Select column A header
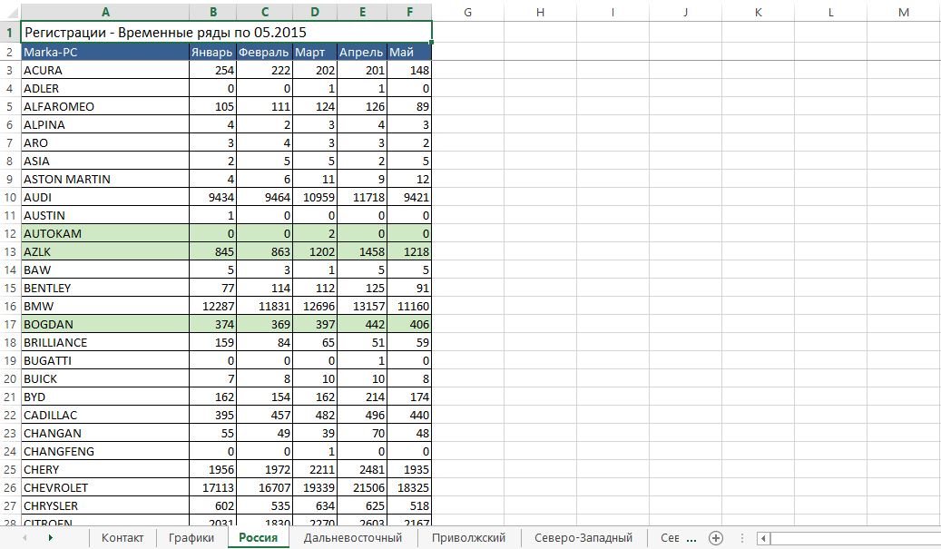941x549 pixels. [x=105, y=12]
